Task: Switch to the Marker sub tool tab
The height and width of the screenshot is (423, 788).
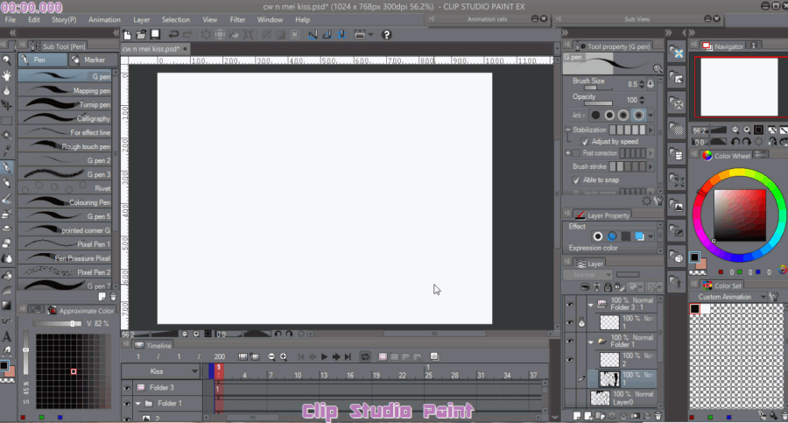Action: point(94,60)
